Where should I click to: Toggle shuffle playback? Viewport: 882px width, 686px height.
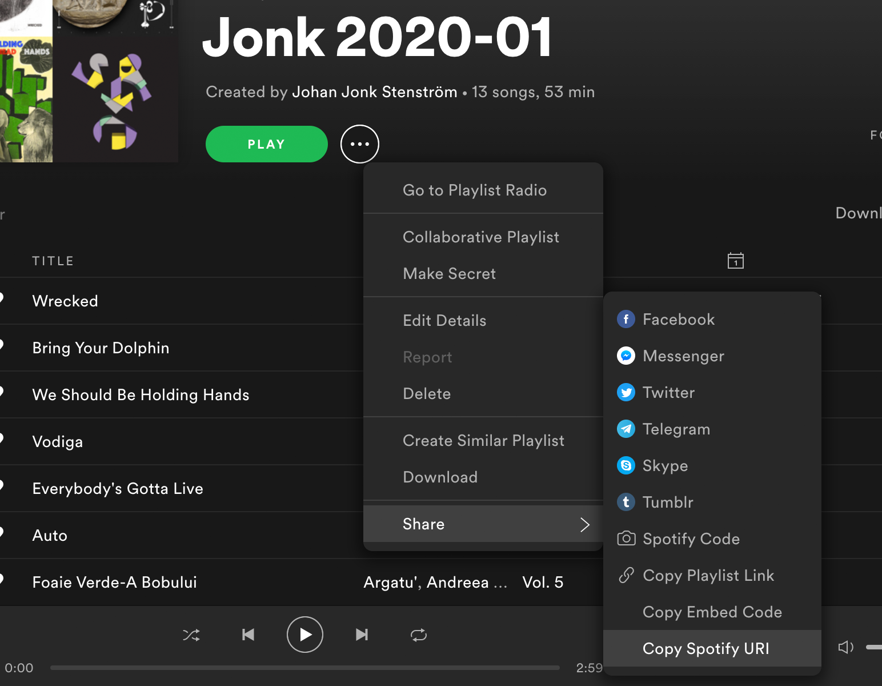(x=191, y=635)
